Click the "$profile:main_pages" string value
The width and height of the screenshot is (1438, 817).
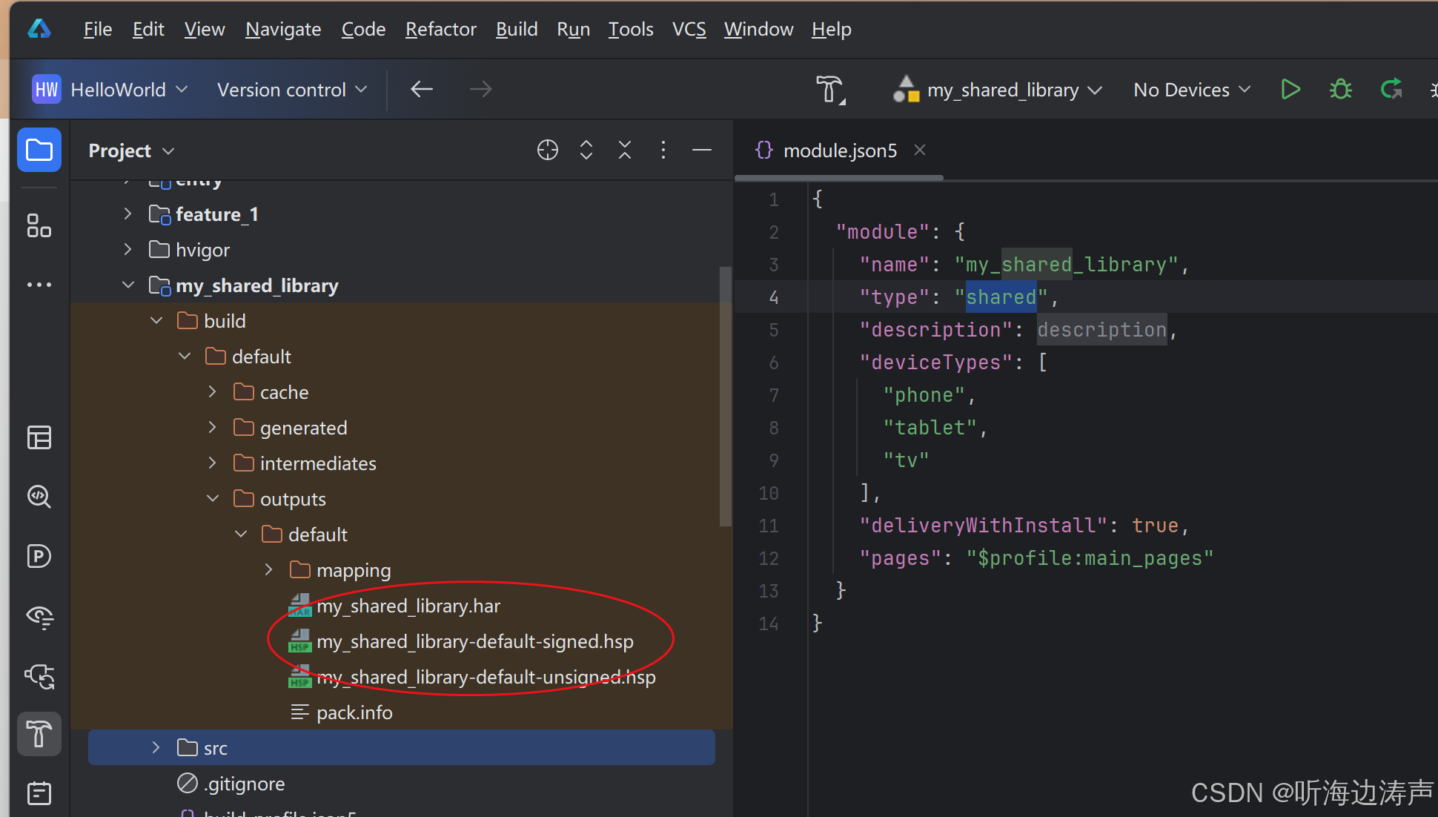click(x=1090, y=558)
